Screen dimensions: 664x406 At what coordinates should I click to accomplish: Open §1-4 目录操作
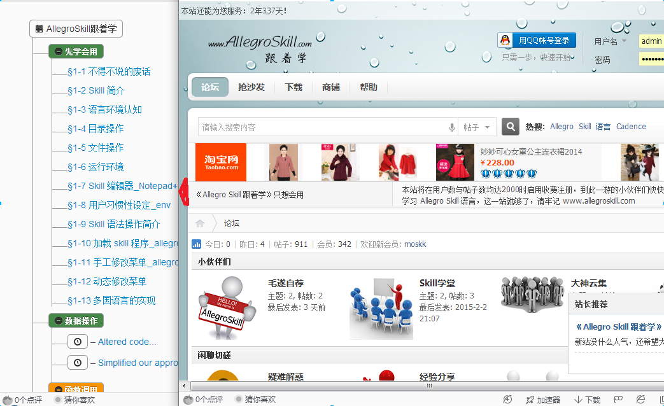(x=95, y=129)
